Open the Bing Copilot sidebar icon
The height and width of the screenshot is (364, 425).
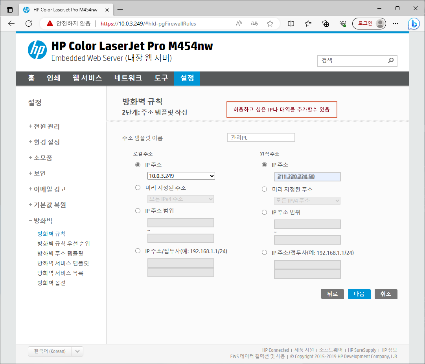click(414, 24)
